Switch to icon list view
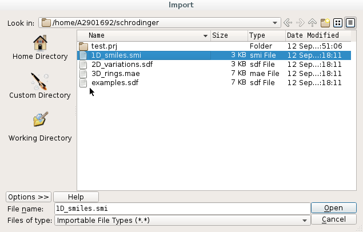Image resolution: width=363 pixels, height=232 pixels. coord(338,23)
